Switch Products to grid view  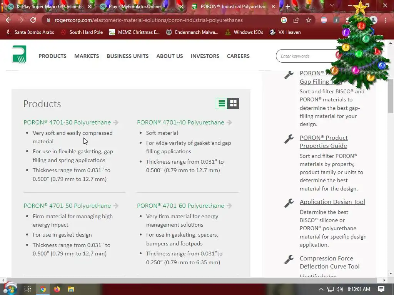[233, 103]
